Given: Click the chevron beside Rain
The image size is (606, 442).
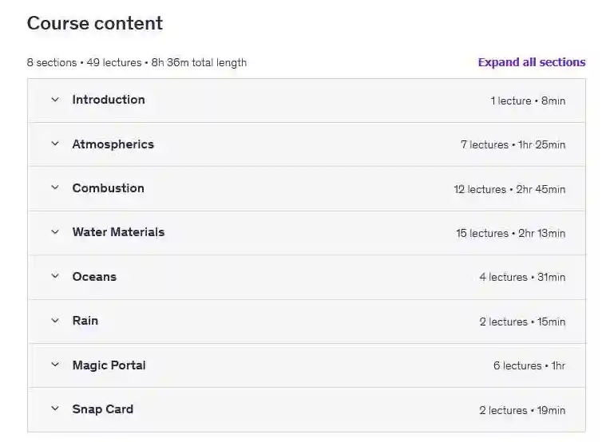Looking at the screenshot, I should pos(55,321).
